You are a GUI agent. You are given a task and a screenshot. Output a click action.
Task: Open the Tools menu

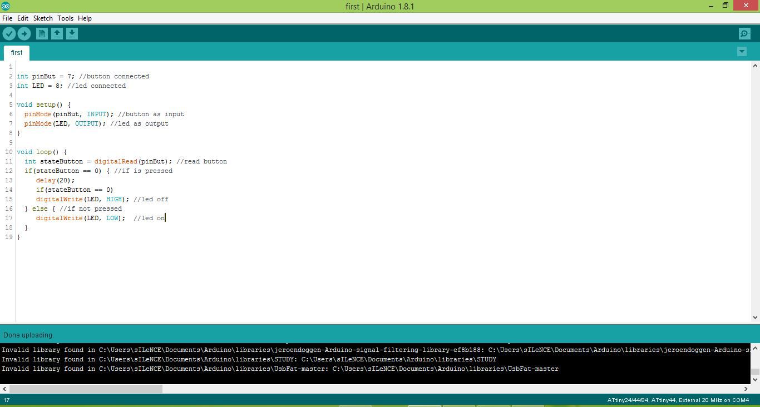[x=65, y=18]
